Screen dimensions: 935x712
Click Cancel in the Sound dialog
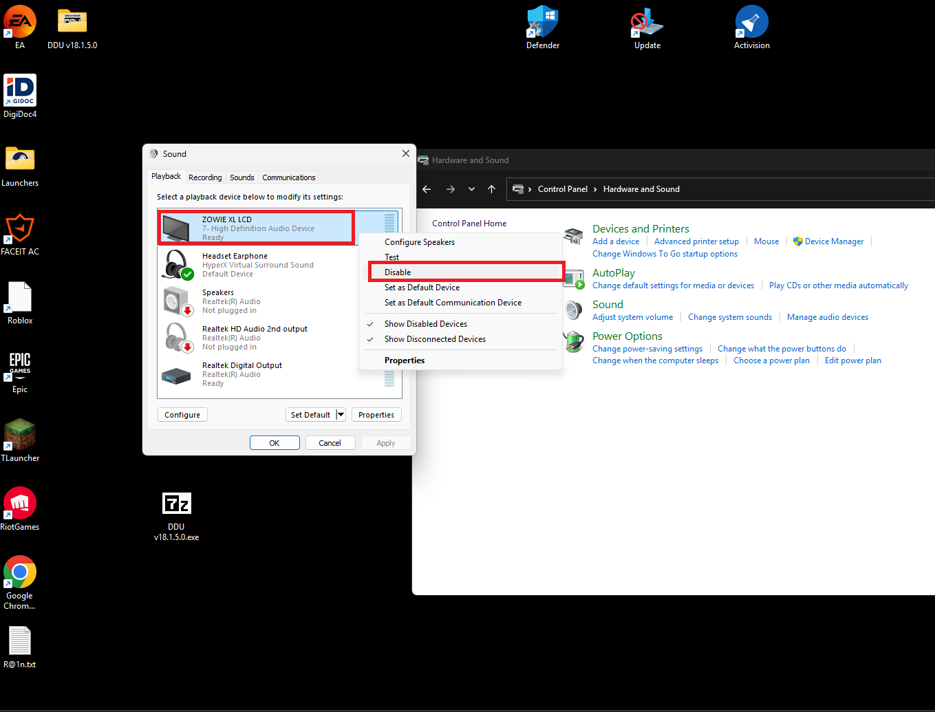click(x=330, y=443)
